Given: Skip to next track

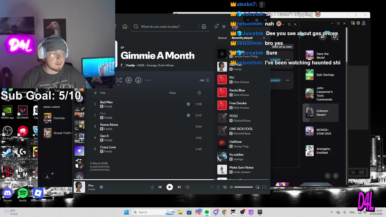Looking at the screenshot, I should click(179, 187).
